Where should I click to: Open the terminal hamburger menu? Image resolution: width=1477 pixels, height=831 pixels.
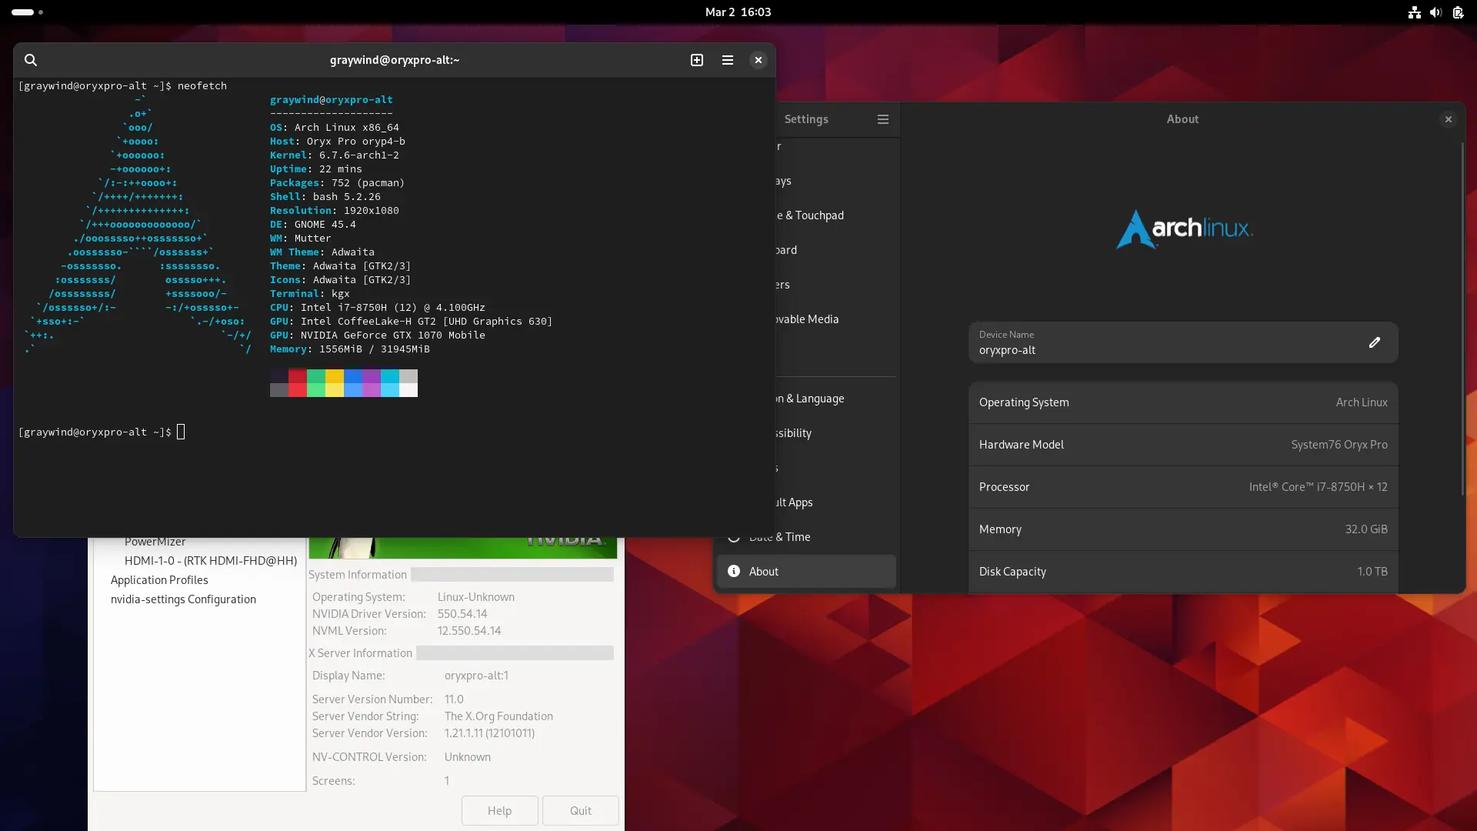[728, 60]
